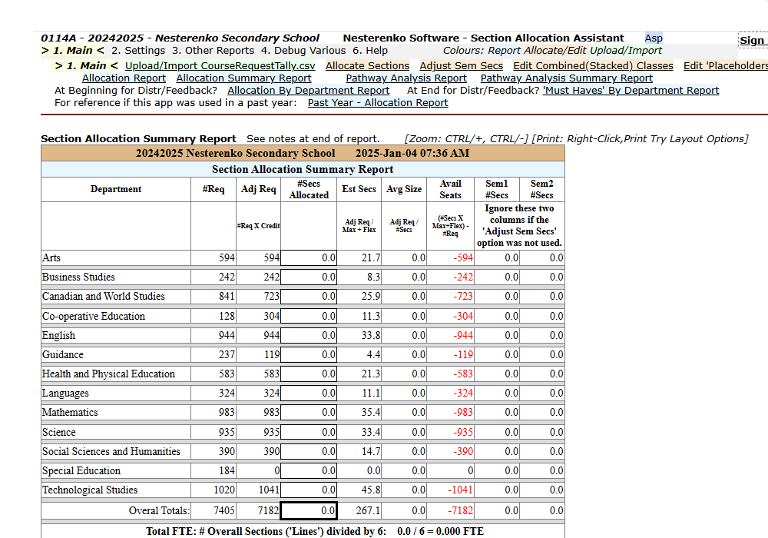Go to Adjust Sem Secs page

pos(461,66)
